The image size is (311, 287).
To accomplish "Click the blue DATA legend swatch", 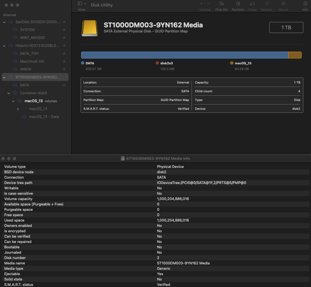I will click(x=83, y=63).
